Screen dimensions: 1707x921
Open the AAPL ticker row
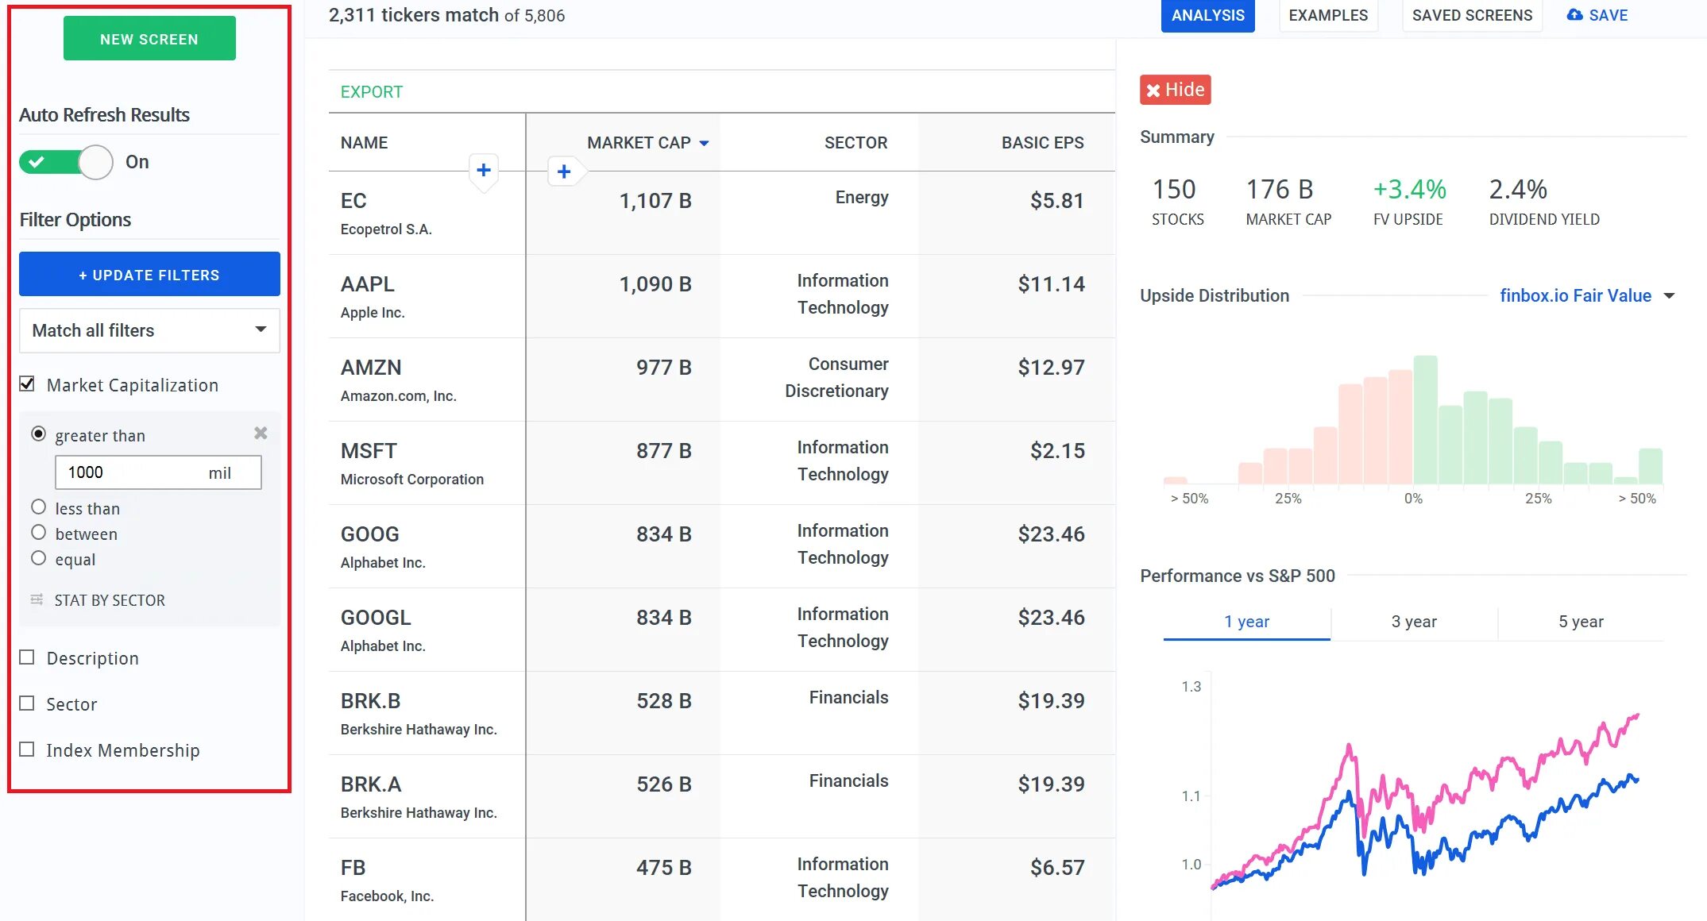tap(367, 284)
